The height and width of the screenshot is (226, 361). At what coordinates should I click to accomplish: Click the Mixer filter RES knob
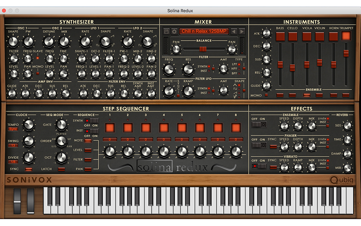(x=188, y=69)
